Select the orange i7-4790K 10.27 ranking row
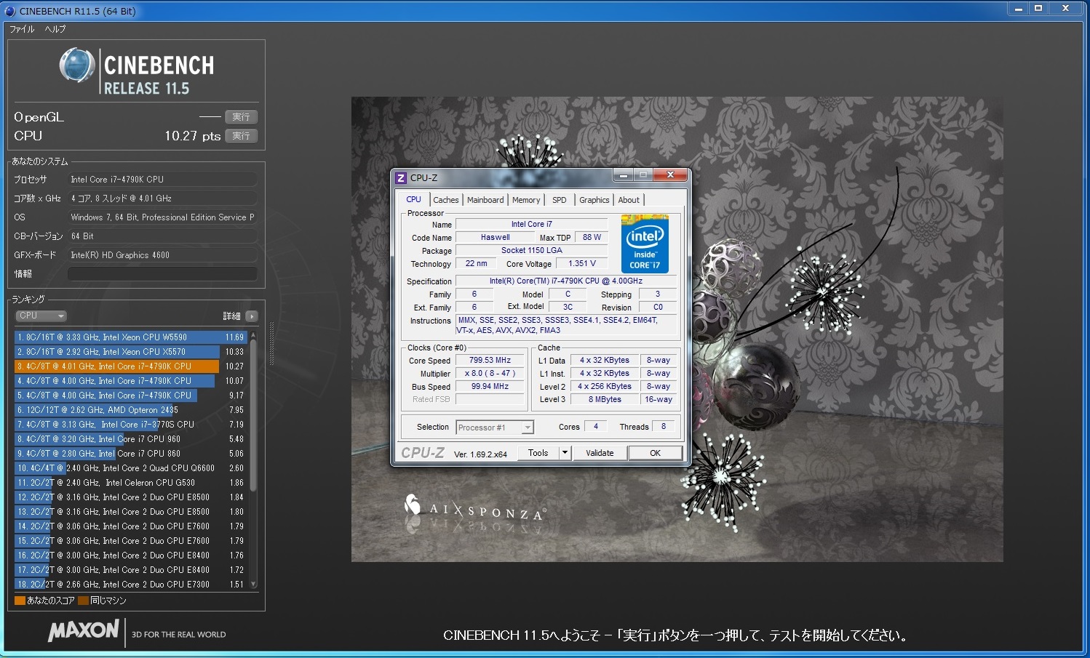This screenshot has height=658, width=1090. (x=131, y=366)
